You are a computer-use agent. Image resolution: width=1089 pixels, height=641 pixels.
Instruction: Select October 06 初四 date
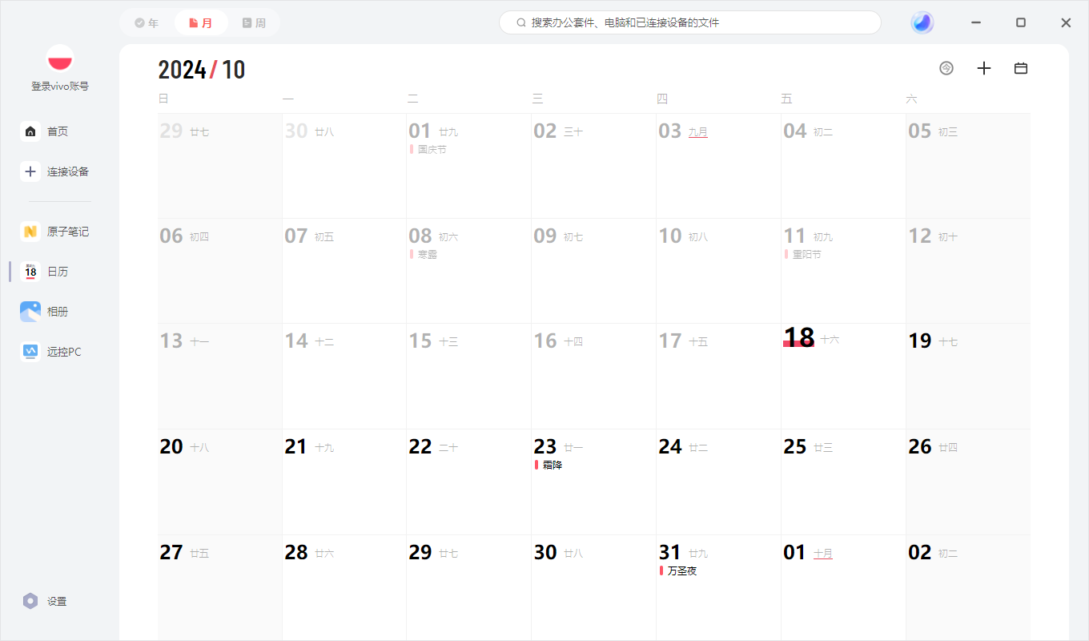(219, 271)
